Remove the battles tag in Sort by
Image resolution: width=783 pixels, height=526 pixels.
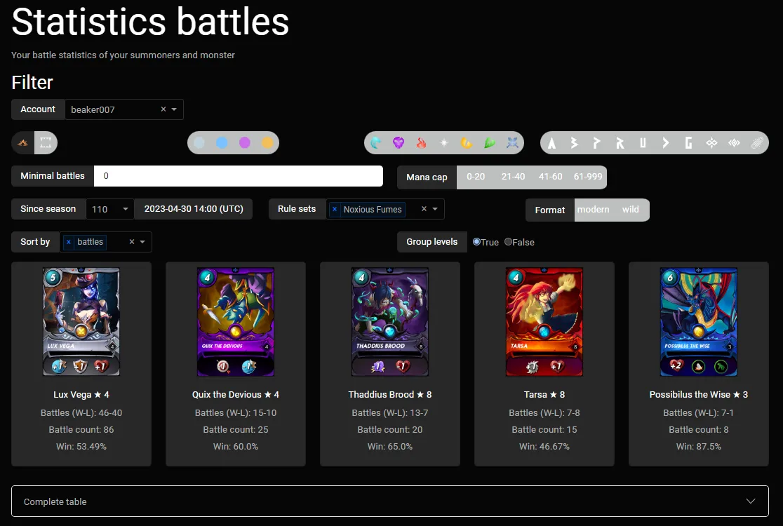tap(69, 242)
